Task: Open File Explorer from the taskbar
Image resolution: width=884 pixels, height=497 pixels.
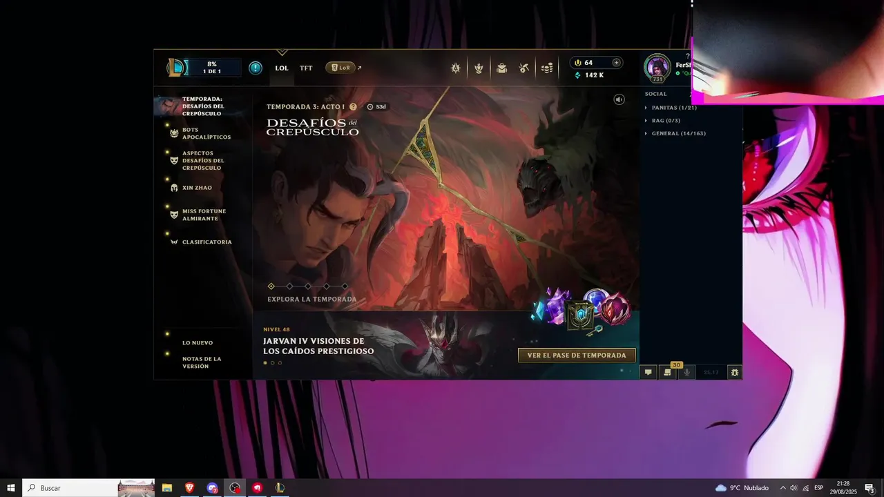Action: click(x=166, y=487)
